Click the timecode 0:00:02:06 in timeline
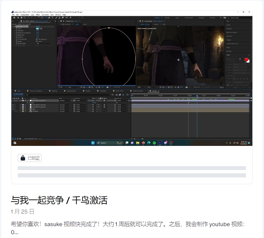Viewport: 264px width, 238px height. pyautogui.click(x=18, y=94)
